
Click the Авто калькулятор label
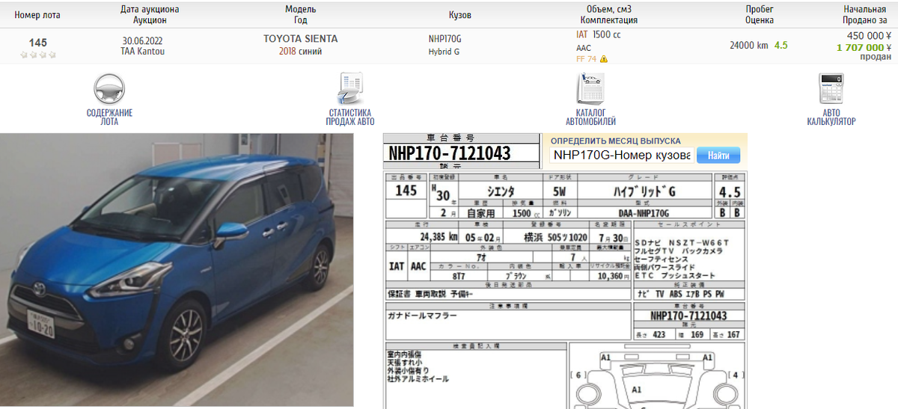(x=831, y=117)
